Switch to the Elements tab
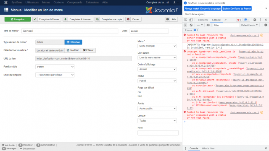269x151 pixels. coord(203,20)
